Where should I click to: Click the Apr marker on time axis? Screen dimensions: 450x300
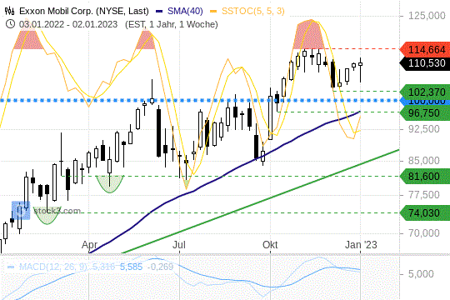click(x=89, y=245)
